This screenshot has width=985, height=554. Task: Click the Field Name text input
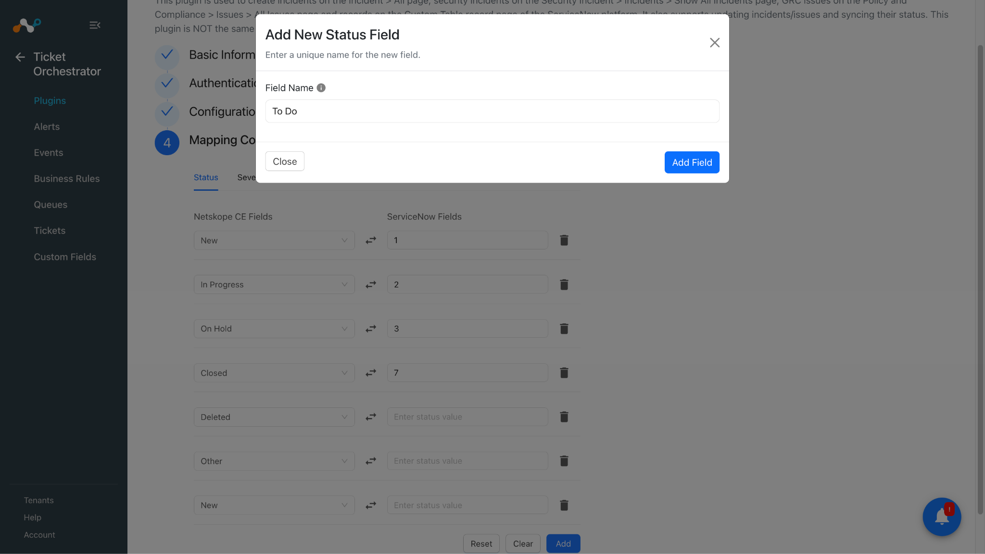tap(492, 111)
